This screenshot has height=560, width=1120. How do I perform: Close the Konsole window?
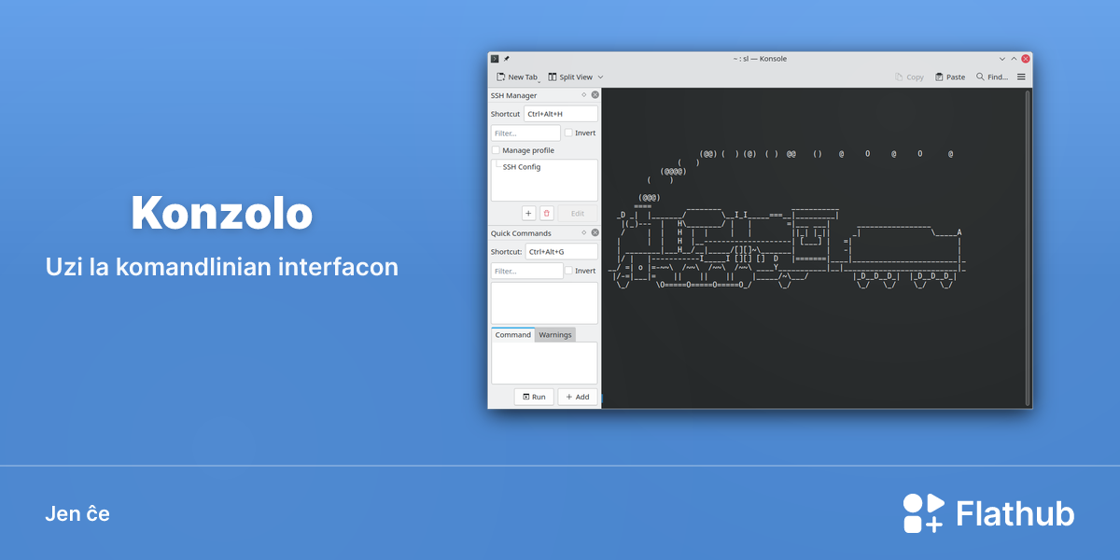(1026, 59)
